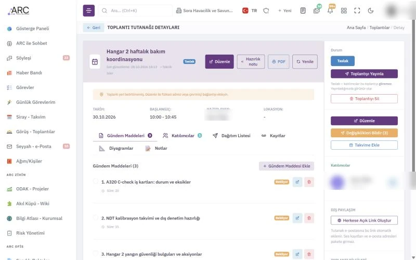Select the Gündem Maddeleri tab
The image size is (416, 260).
point(125,136)
